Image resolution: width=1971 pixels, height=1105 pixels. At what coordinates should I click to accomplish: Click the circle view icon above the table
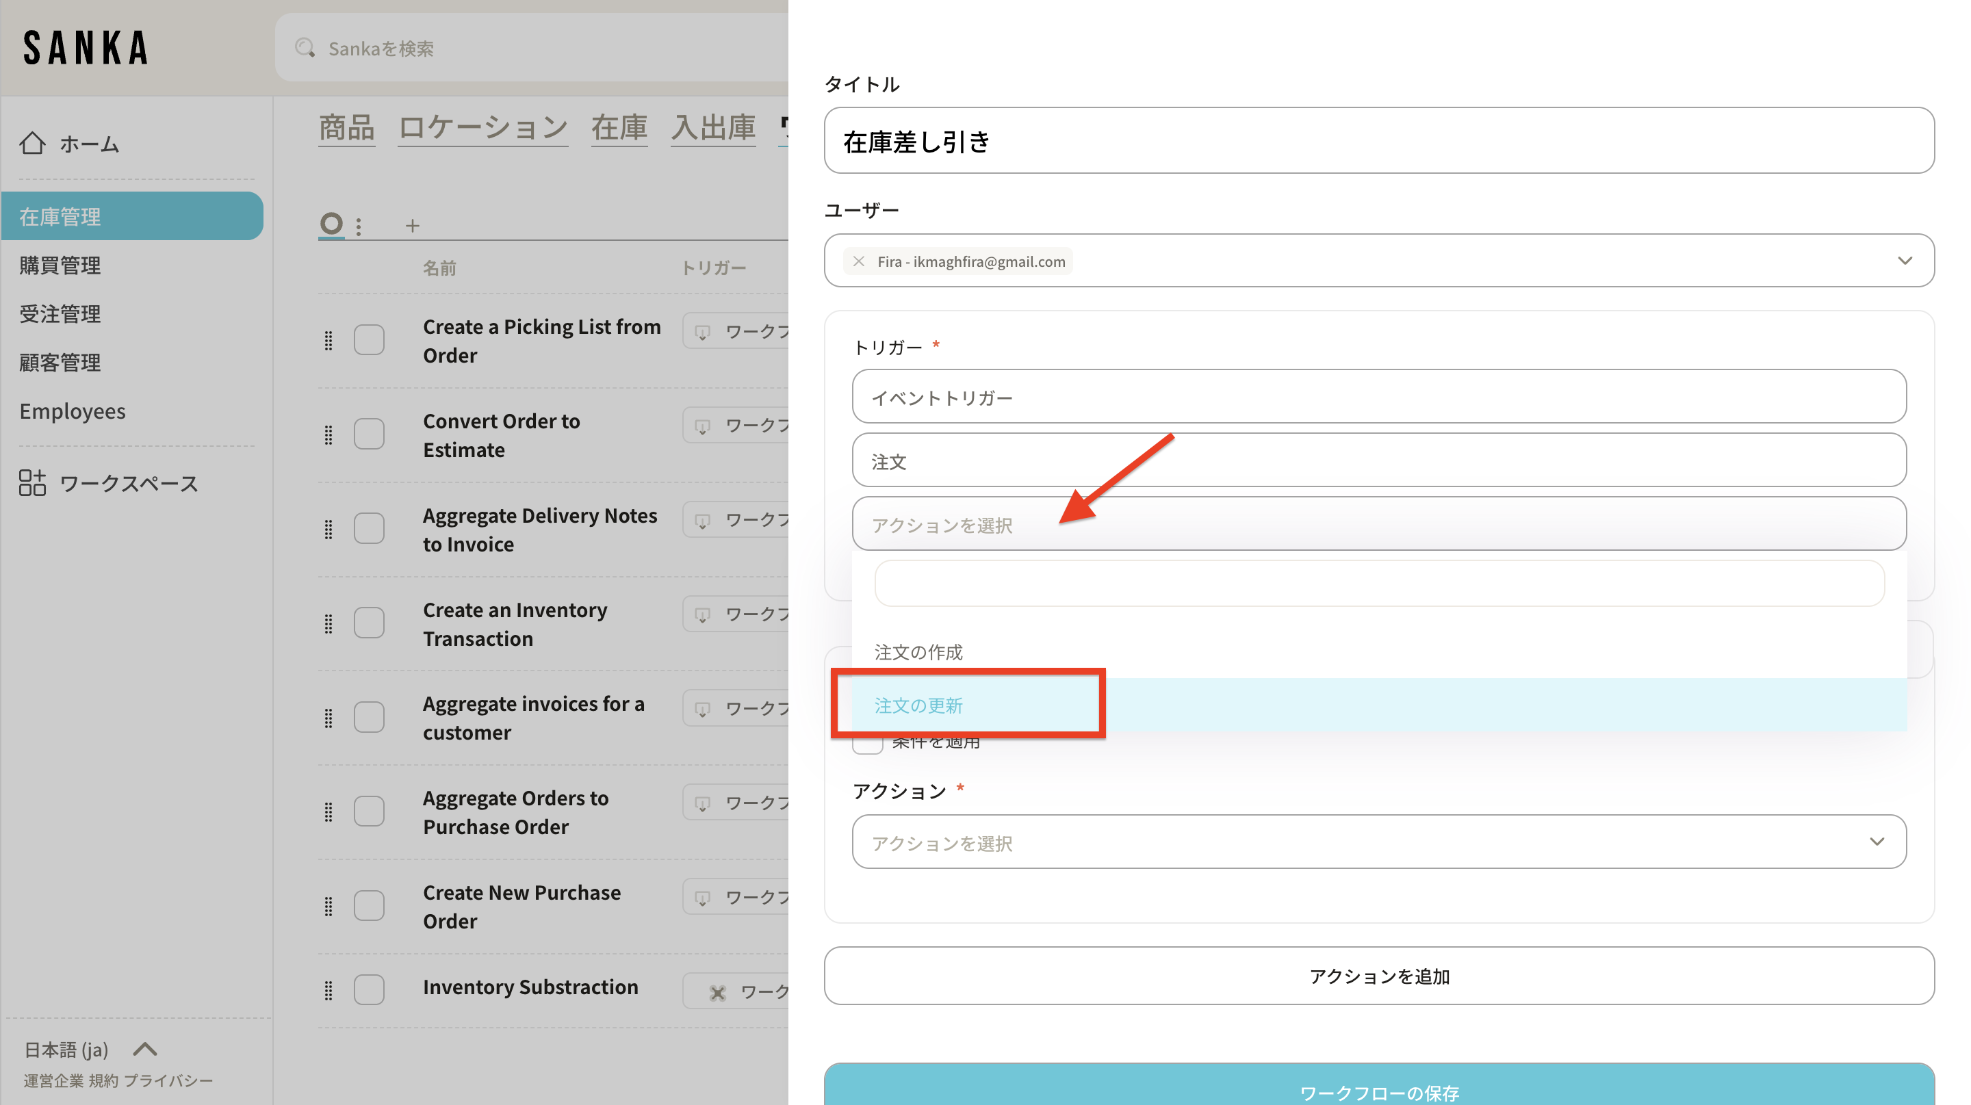click(x=331, y=223)
